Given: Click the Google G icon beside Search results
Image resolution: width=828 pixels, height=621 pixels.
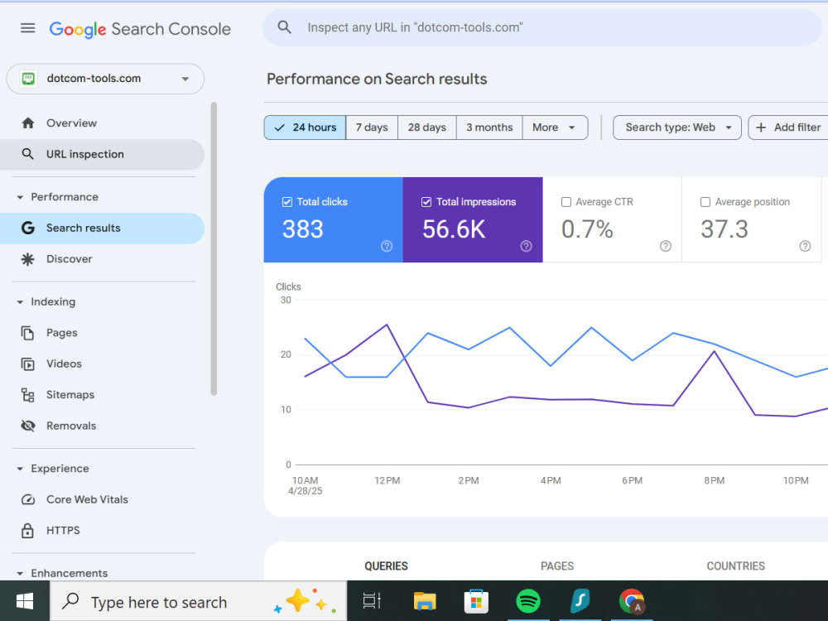Looking at the screenshot, I should (28, 229).
